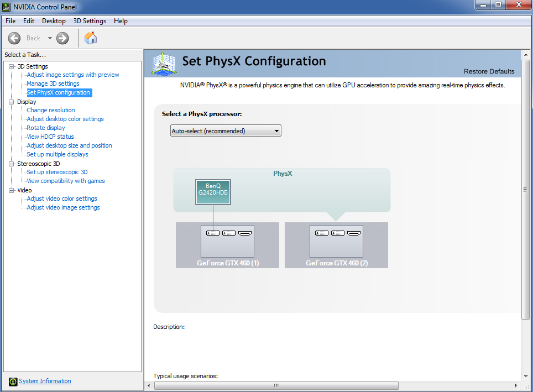Open the System Information link
This screenshot has height=392, width=533.
(45, 381)
